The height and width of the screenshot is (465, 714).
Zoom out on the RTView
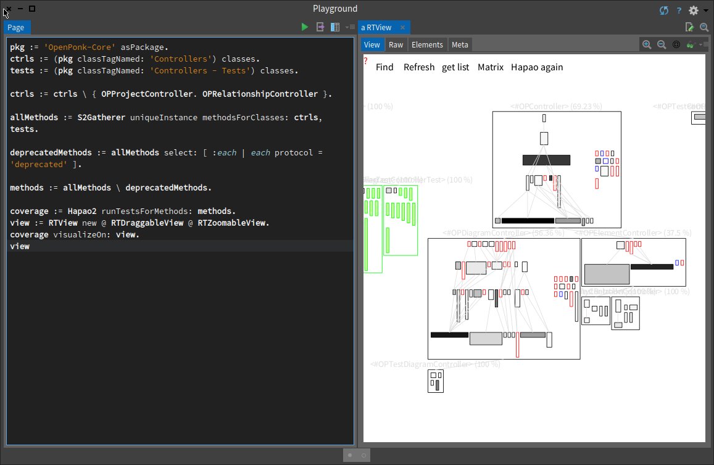(662, 44)
